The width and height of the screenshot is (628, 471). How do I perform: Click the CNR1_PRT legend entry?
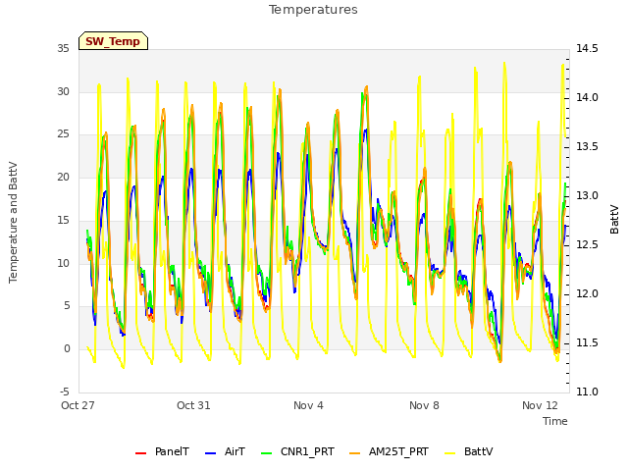coord(297,451)
